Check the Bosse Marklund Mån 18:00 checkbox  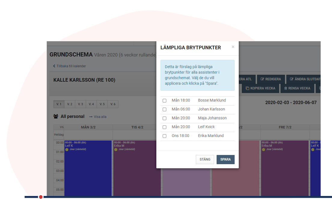coord(164,101)
